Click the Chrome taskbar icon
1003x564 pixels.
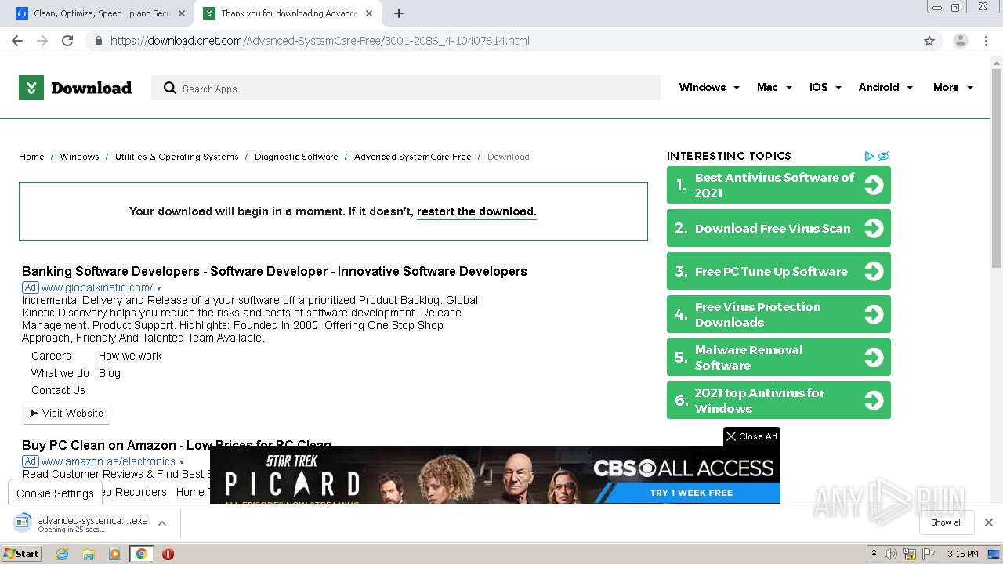pos(141,554)
